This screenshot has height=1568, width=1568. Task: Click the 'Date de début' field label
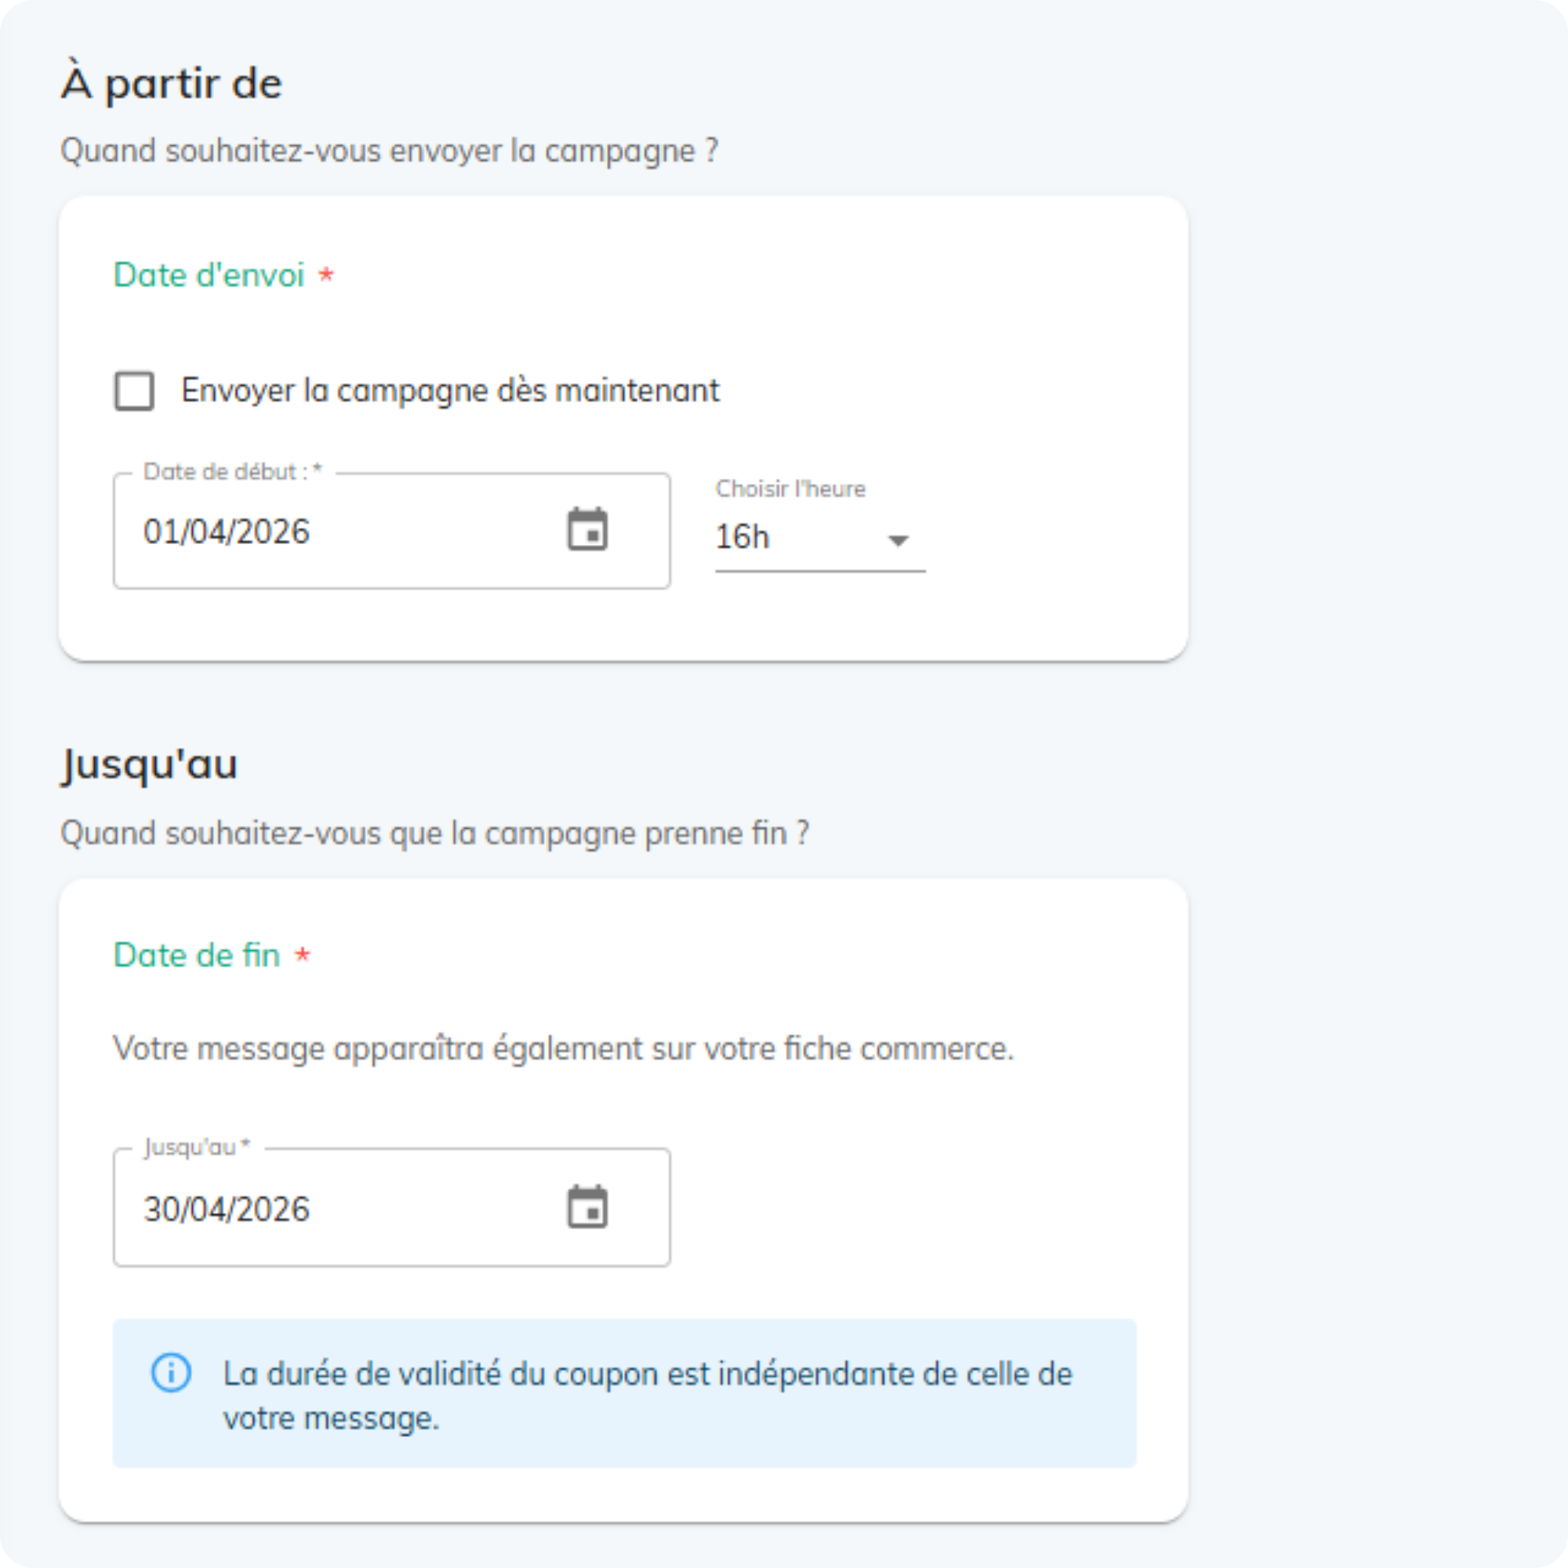coord(232,472)
